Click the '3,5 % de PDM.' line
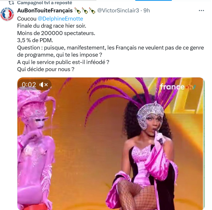The image size is (212, 210). (x=35, y=40)
